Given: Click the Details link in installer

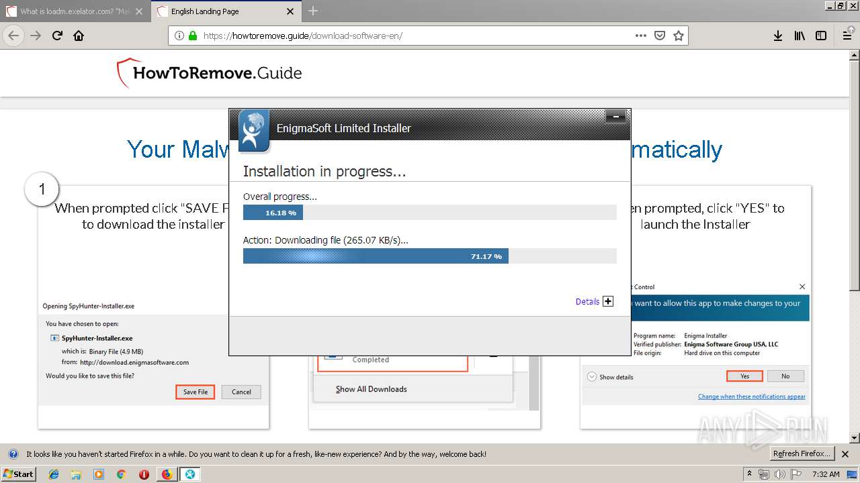Looking at the screenshot, I should (587, 301).
